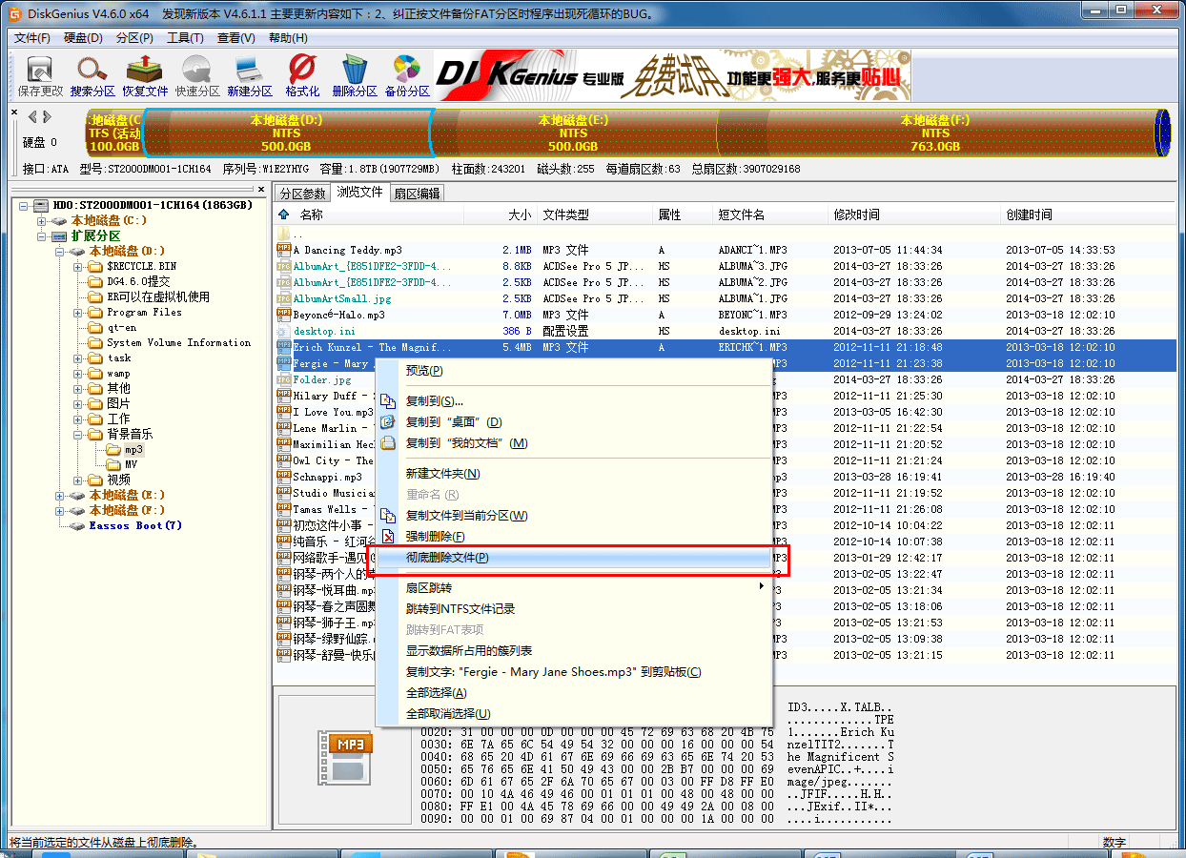1186x858 pixels.
Task: Click the folder icon beside 复制到“我的文档”
Action: point(388,443)
